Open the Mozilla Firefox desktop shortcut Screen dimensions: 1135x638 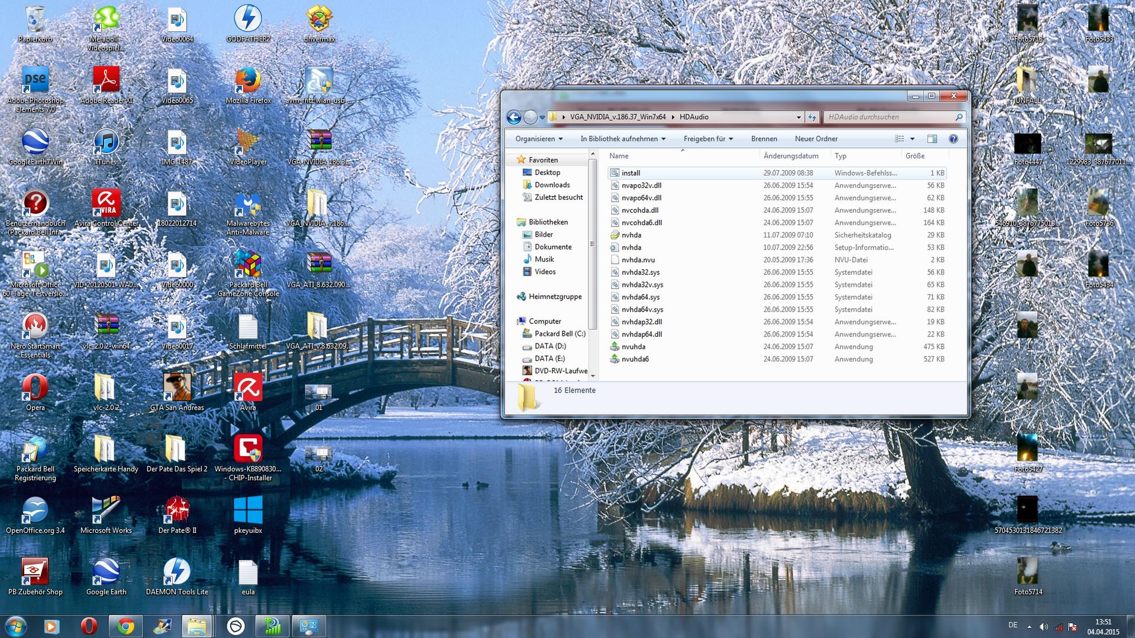click(248, 85)
